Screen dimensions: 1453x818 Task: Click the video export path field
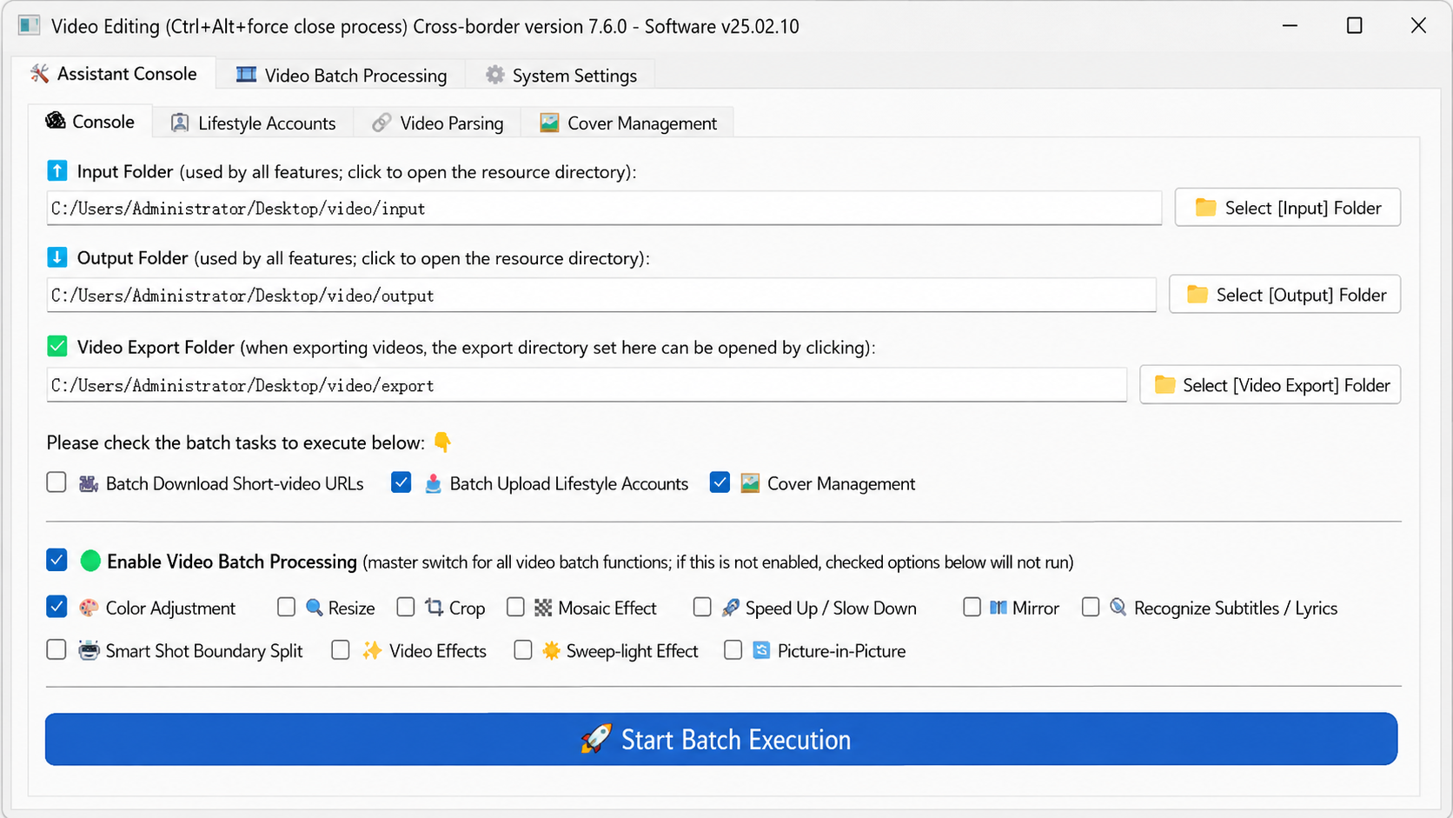pos(587,385)
